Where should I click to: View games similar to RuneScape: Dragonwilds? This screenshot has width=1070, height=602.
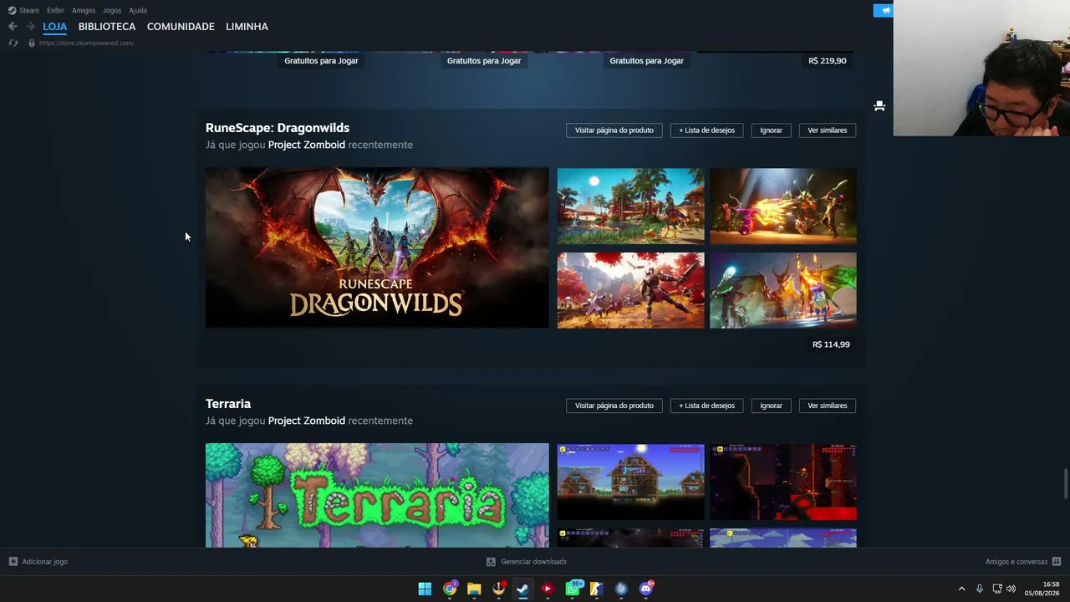827,130
